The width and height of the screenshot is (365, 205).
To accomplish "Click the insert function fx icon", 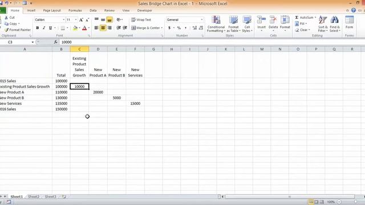I will tap(55, 42).
